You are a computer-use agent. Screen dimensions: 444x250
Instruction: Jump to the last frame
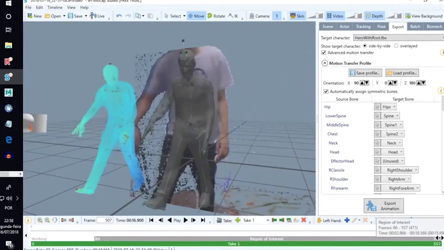(x=203, y=220)
